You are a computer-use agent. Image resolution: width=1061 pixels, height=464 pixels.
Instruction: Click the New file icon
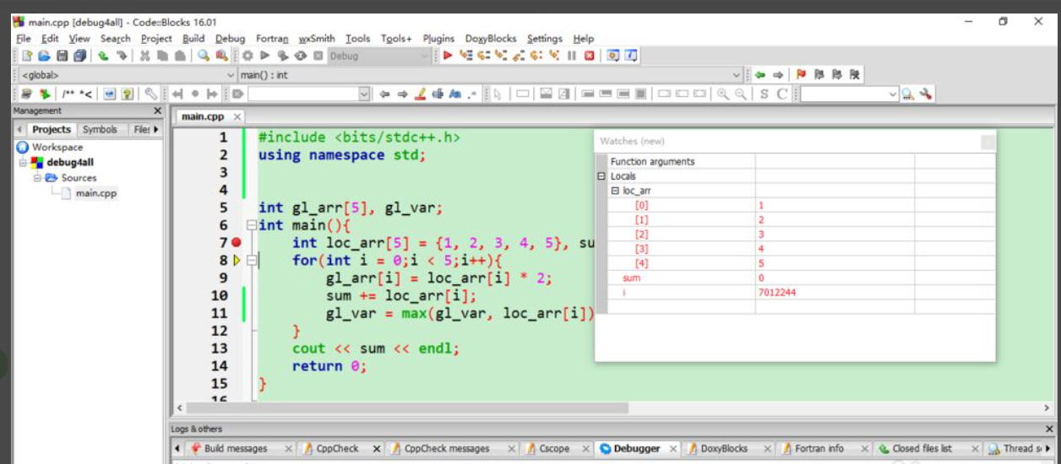[x=26, y=56]
